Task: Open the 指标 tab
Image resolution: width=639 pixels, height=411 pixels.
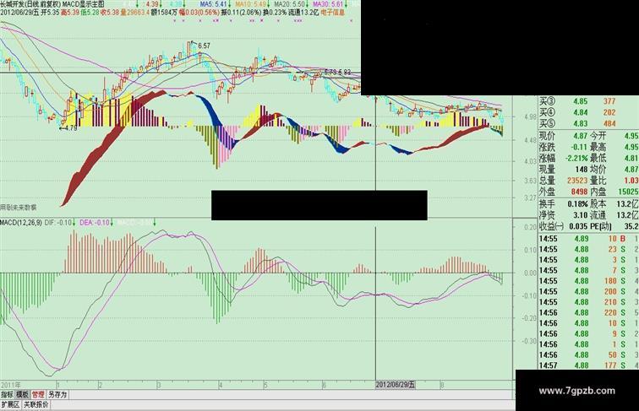Action: coord(7,394)
